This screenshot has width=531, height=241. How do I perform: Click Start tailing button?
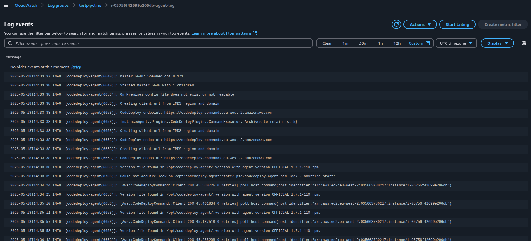(457, 24)
